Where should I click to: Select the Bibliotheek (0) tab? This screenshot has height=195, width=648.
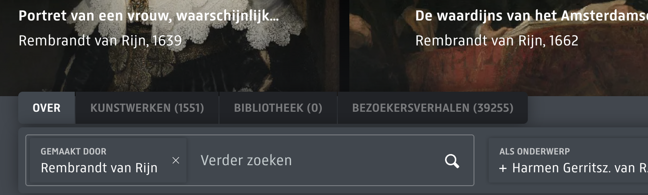pos(278,108)
